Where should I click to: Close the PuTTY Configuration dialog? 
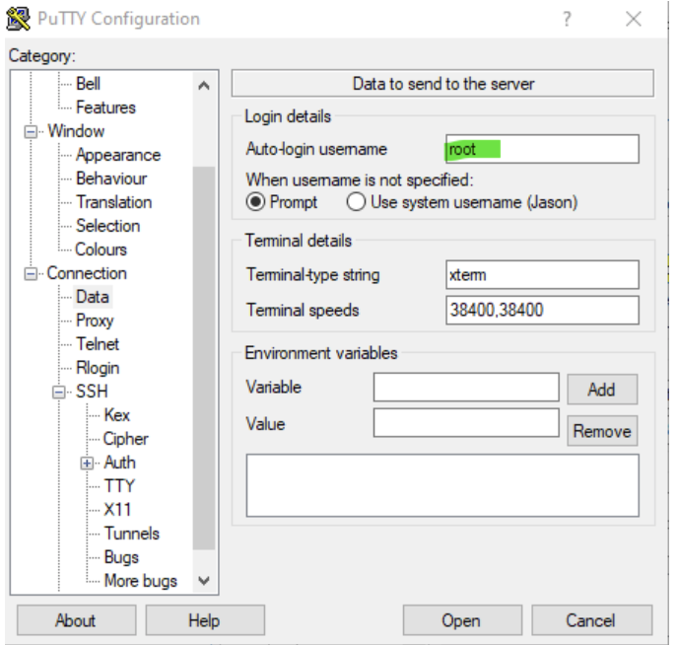click(x=633, y=19)
